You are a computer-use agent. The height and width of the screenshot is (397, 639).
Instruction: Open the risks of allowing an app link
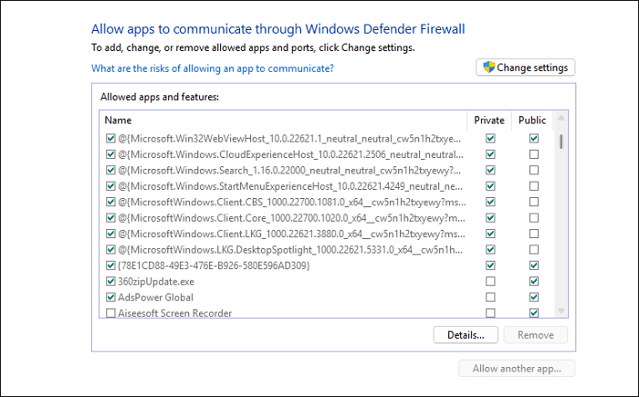pyautogui.click(x=213, y=68)
